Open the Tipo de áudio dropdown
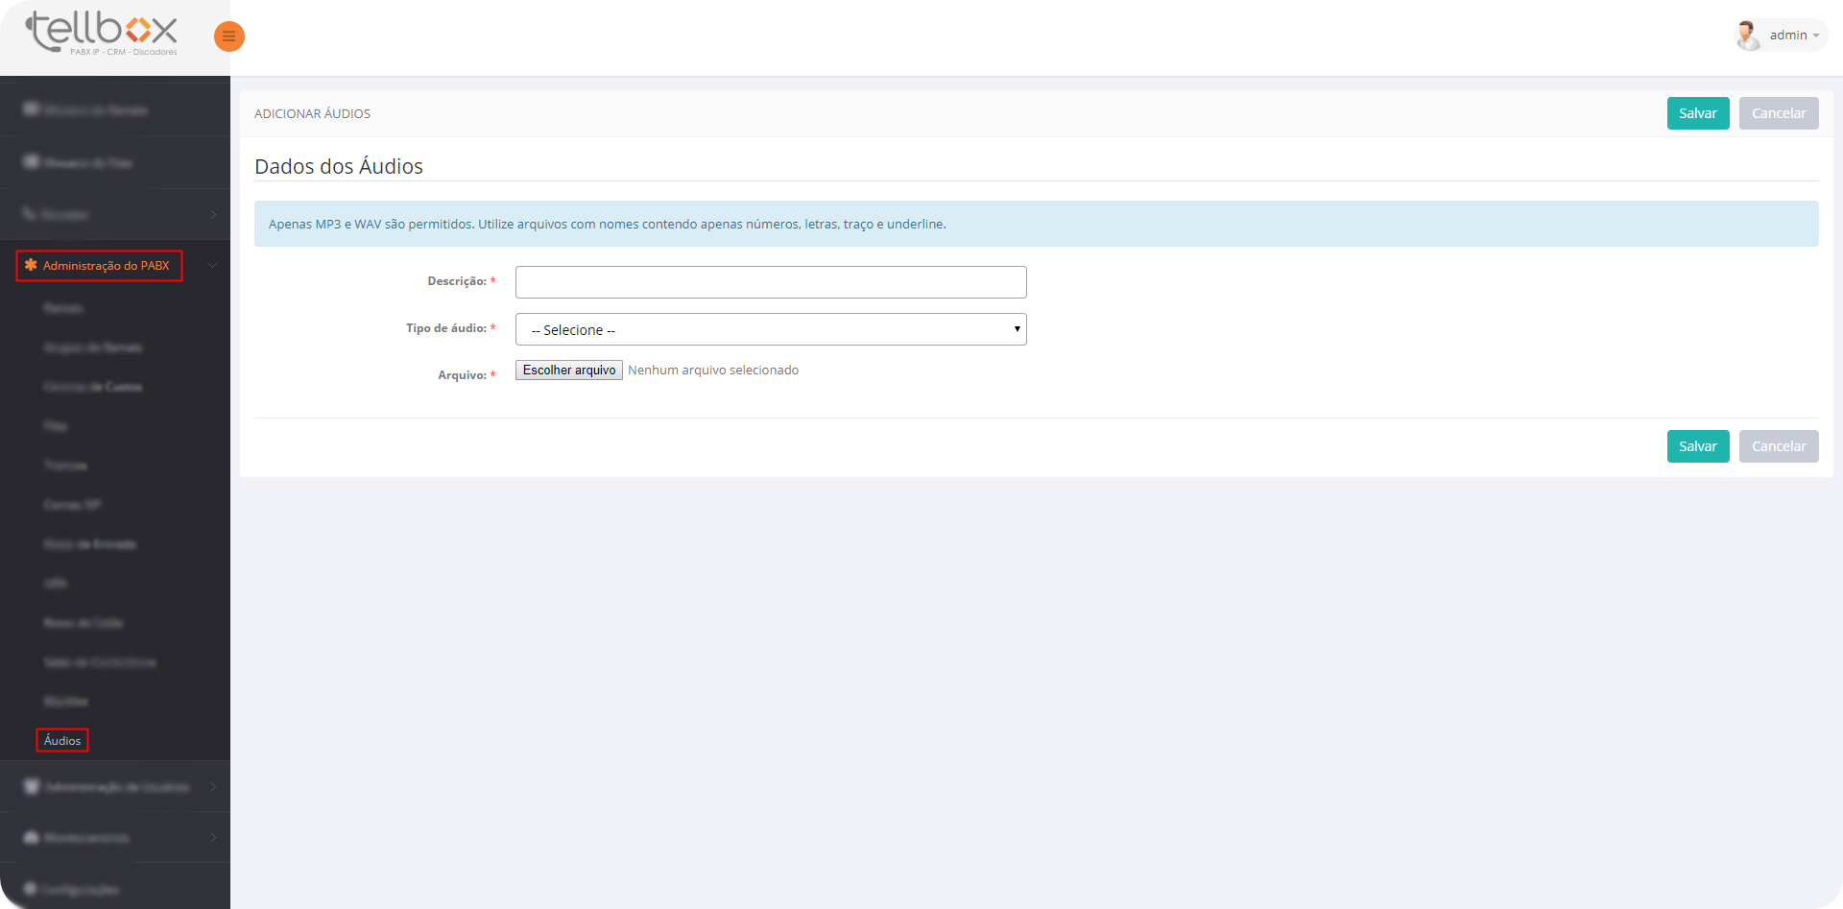Viewport: 1843px width, 909px height. (770, 329)
